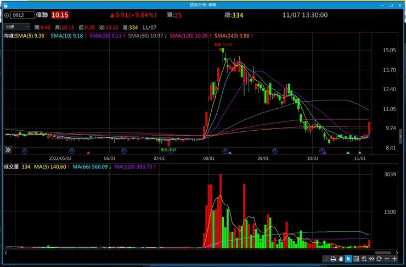The height and width of the screenshot is (267, 406).
Task: Click the scrollbar right arrow
Action: click(x=397, y=253)
